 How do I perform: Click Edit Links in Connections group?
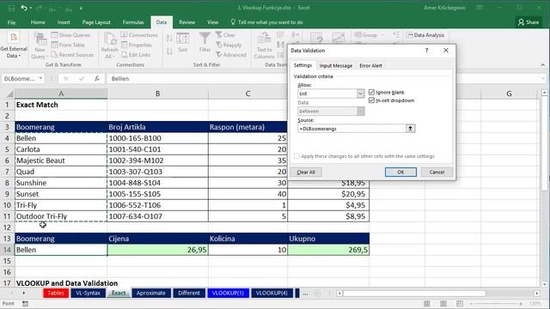click(136, 55)
